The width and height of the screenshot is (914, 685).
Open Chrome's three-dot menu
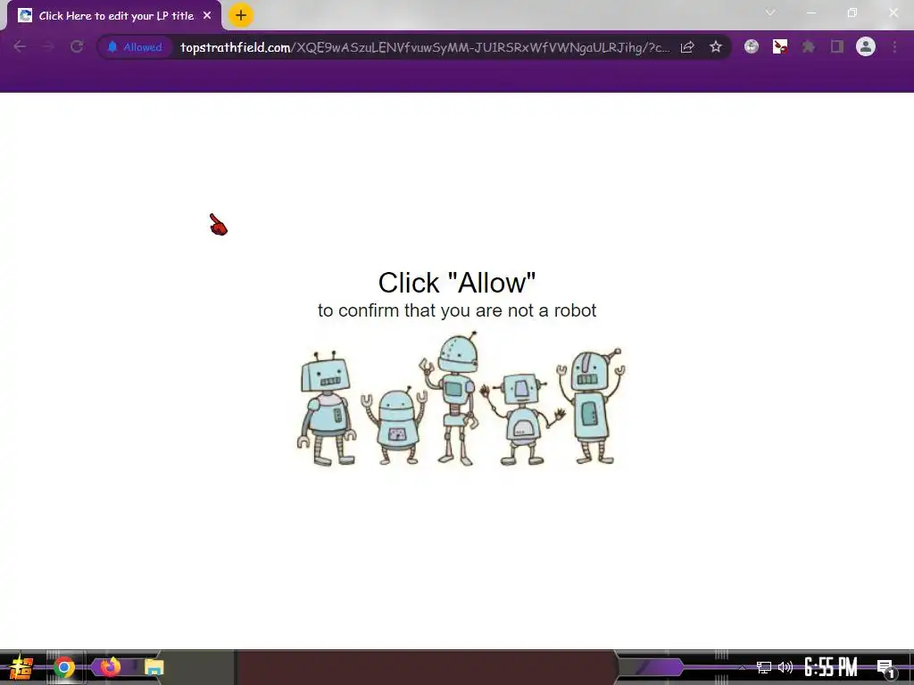click(894, 46)
